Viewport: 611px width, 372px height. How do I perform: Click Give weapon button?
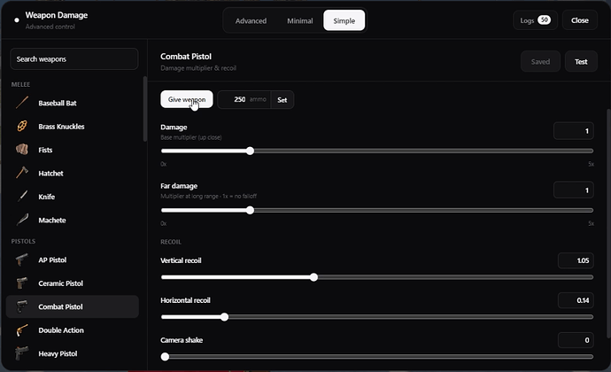[187, 99]
